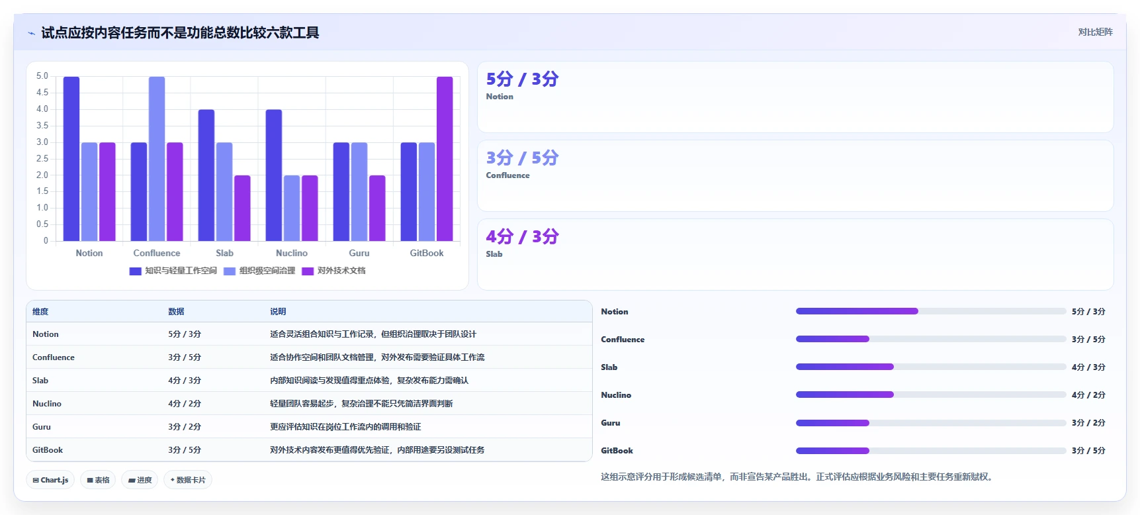Screen dimensions: 1140x515
Task: Click the 说明 column header
Action: (x=278, y=311)
